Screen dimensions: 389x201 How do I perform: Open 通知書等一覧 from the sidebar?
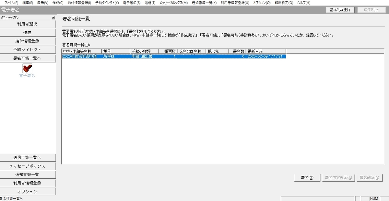coord(27,175)
